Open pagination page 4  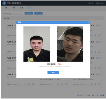pyautogui.click(x=85, y=95)
